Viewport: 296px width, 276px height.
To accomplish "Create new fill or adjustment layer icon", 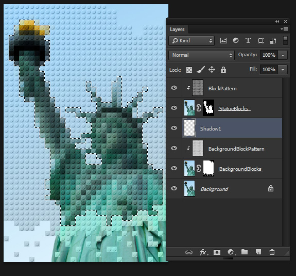I will tap(231, 252).
